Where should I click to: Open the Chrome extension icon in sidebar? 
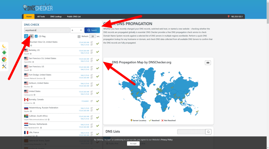pos(4,60)
